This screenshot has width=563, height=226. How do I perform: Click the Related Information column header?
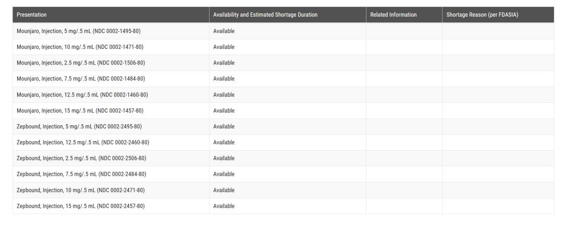click(x=393, y=15)
